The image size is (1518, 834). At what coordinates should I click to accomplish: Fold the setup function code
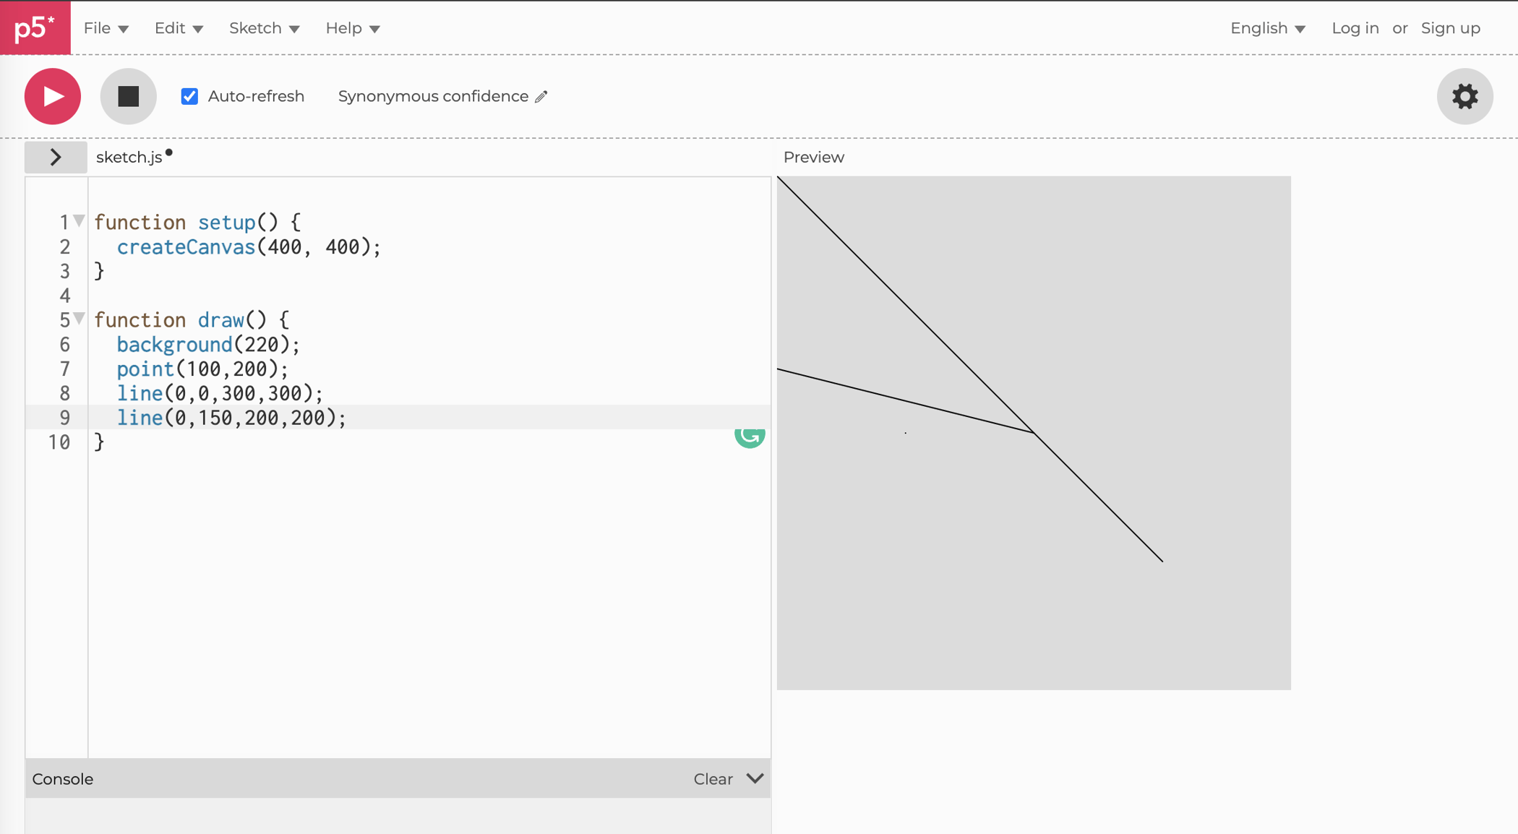click(80, 220)
